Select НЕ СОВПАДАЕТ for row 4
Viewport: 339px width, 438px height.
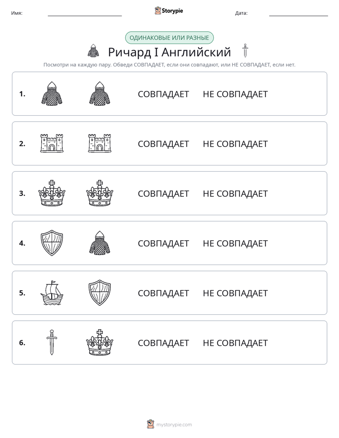point(235,243)
